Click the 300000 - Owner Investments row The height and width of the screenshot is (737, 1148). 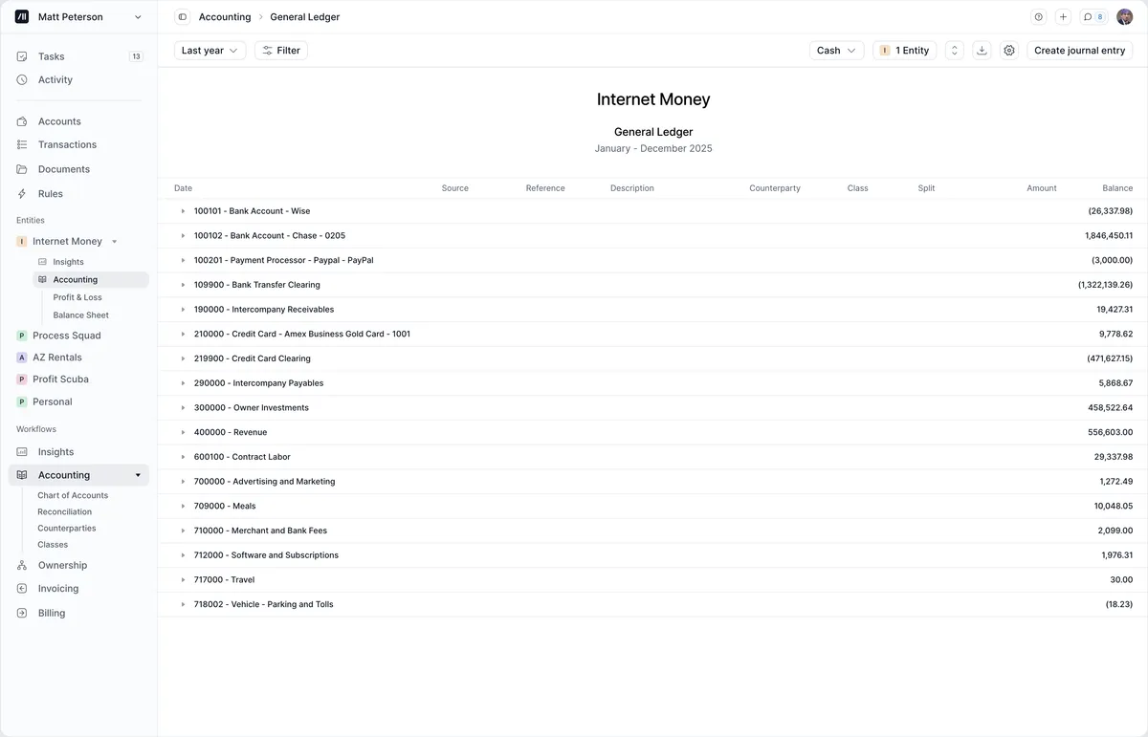click(x=652, y=408)
